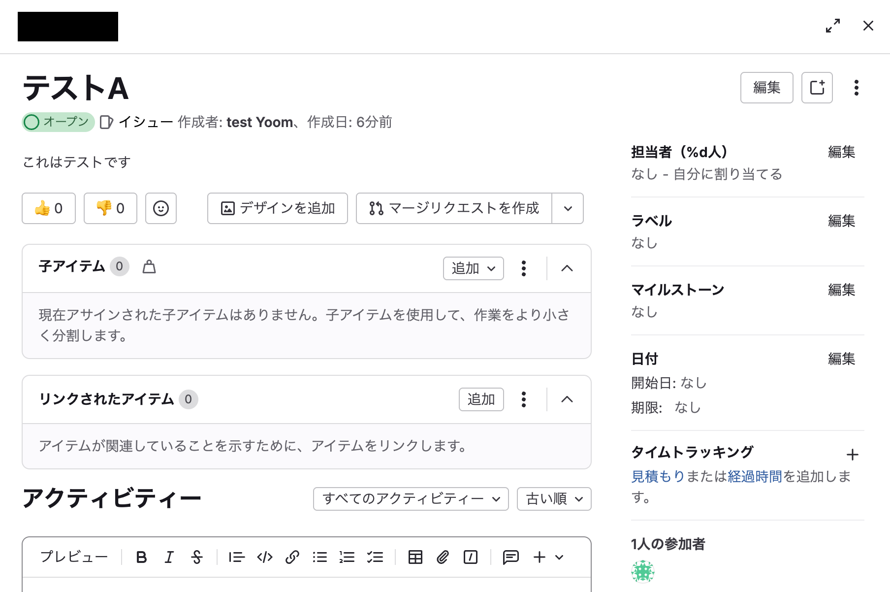Give a thumbs down reaction
Screen dimensions: 890x592
click(110, 208)
